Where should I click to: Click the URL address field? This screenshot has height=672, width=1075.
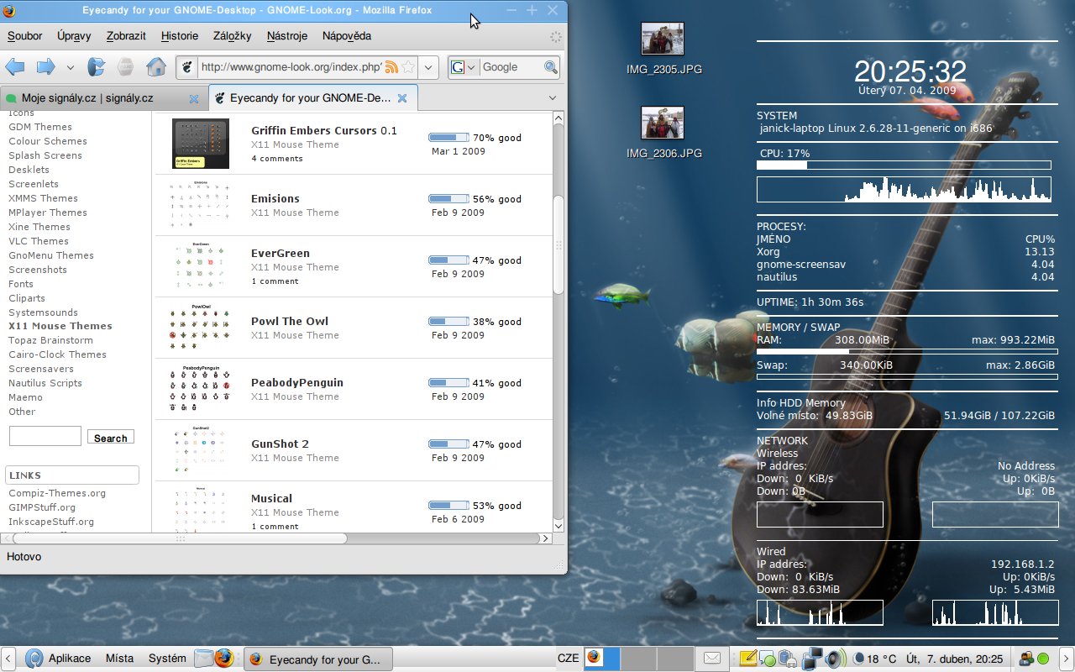point(291,67)
